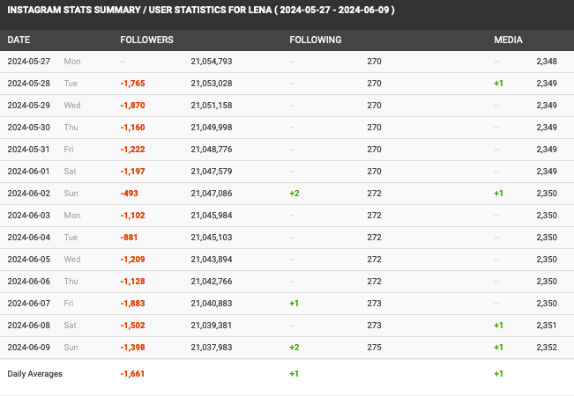Click media count 2,352
The height and width of the screenshot is (396, 574).
pyautogui.click(x=547, y=347)
